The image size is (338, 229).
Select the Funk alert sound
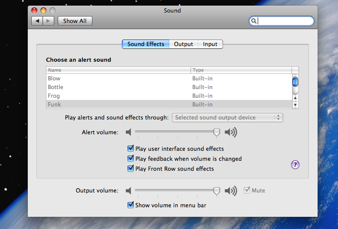point(169,104)
